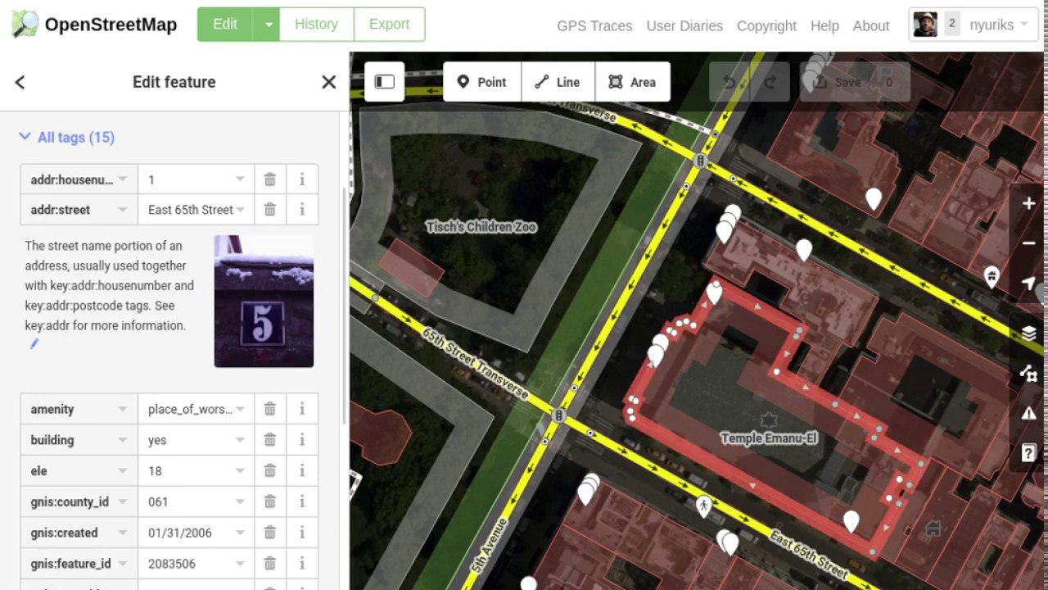Open the value dropdown for 1
This screenshot has width=1048, height=590.
pos(240,179)
